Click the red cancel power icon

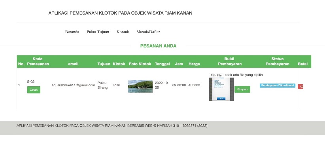[x=300, y=86]
